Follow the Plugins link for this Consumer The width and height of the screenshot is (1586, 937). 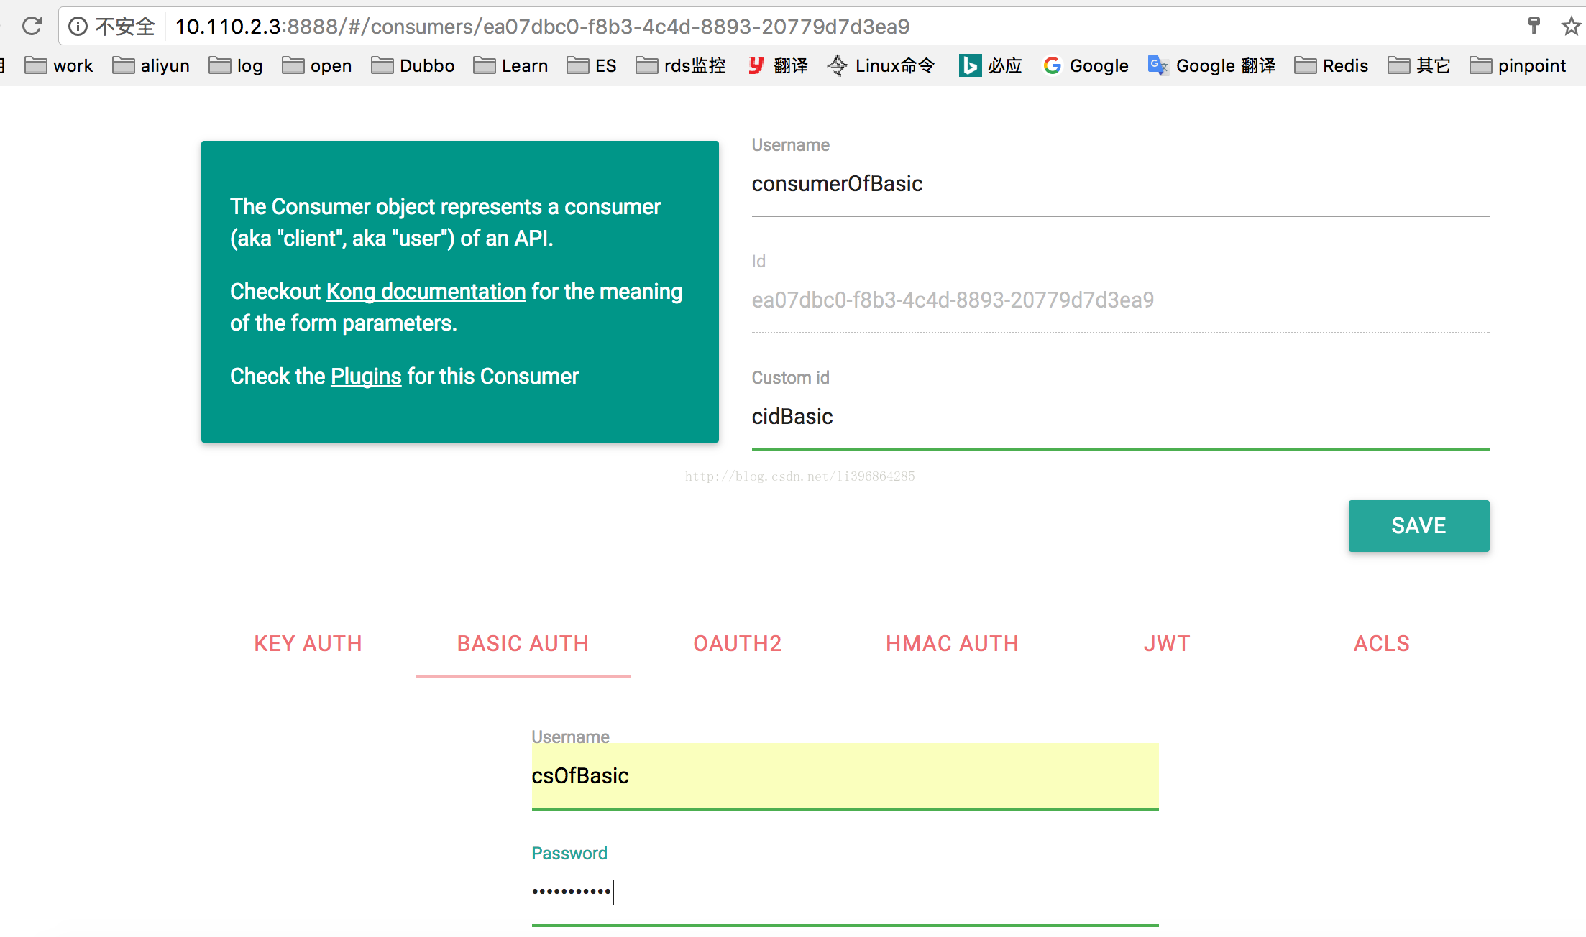click(365, 377)
